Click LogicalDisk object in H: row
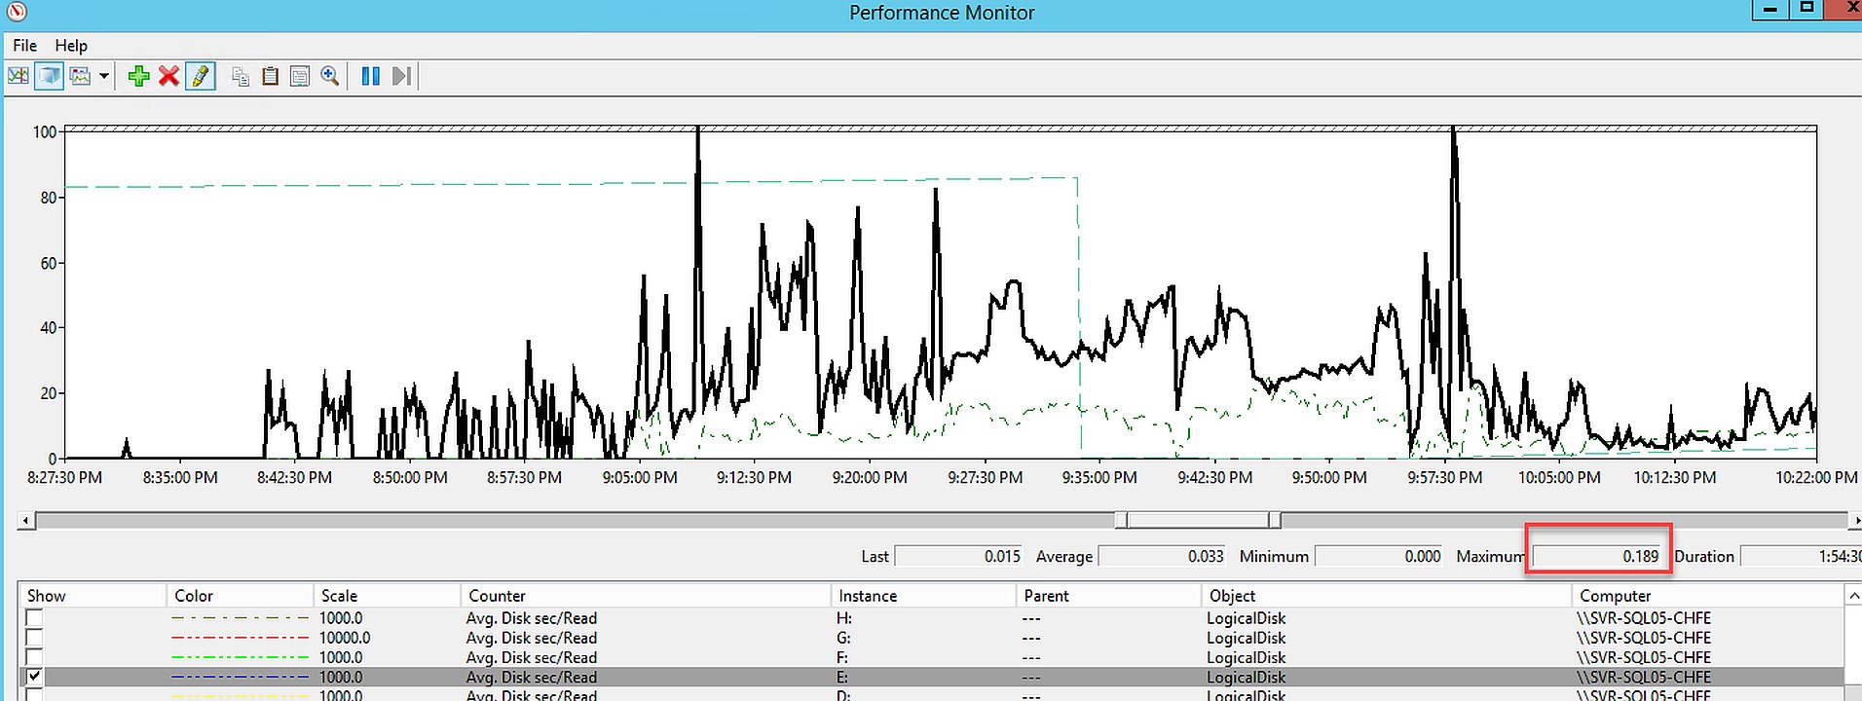Viewport: 1862px width, 701px height. pyautogui.click(x=1246, y=618)
